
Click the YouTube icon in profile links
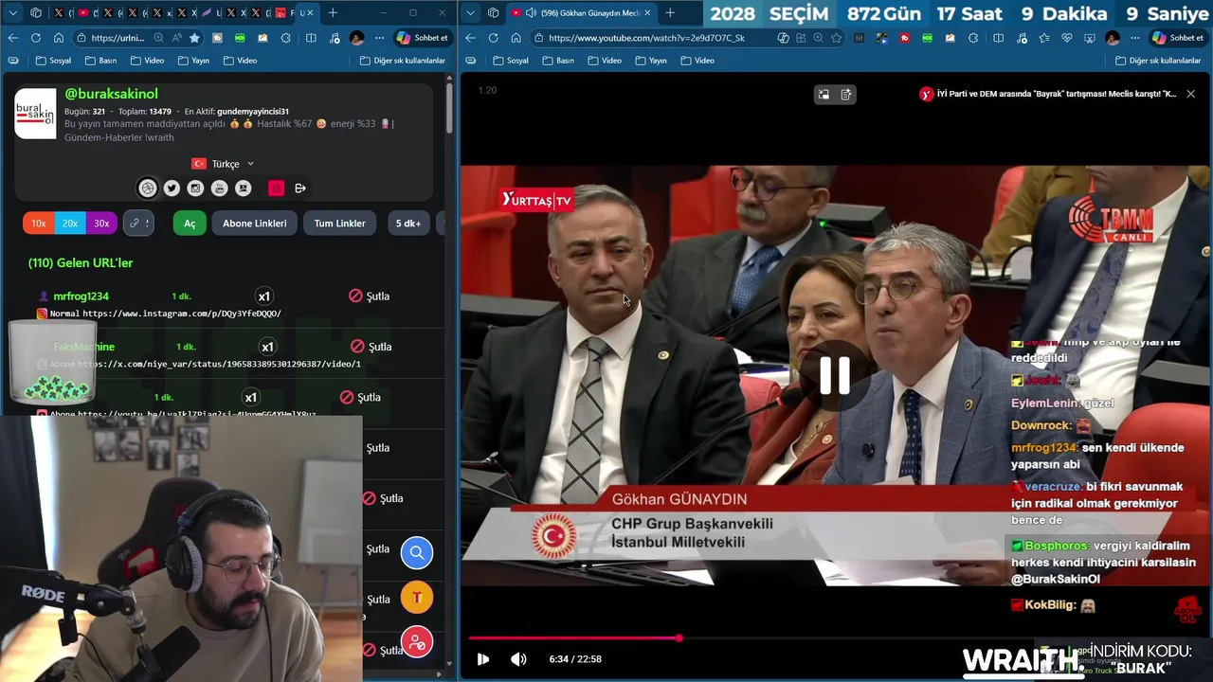[x=219, y=188]
